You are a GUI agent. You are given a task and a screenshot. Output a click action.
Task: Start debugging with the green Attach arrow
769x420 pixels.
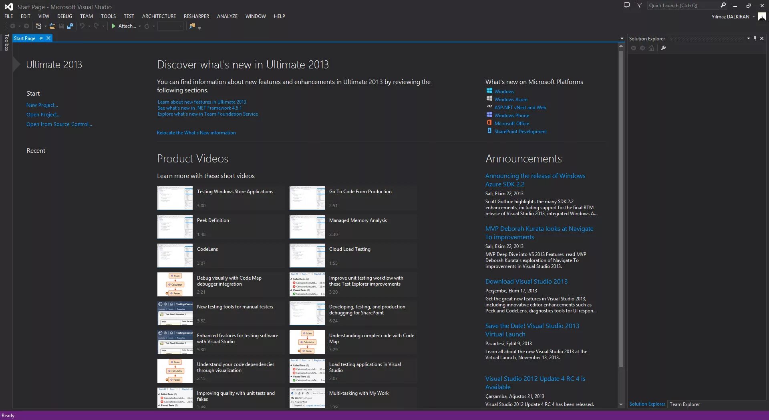(114, 26)
